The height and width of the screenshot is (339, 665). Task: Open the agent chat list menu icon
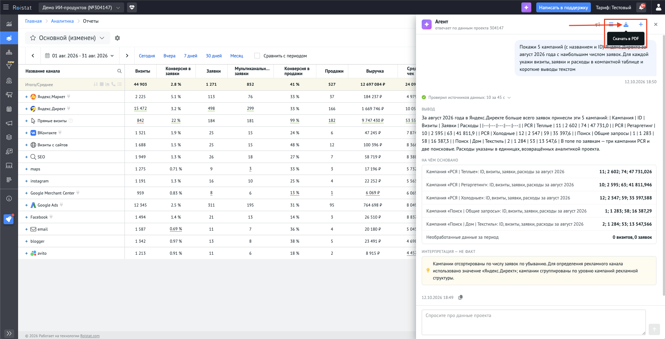pos(611,24)
